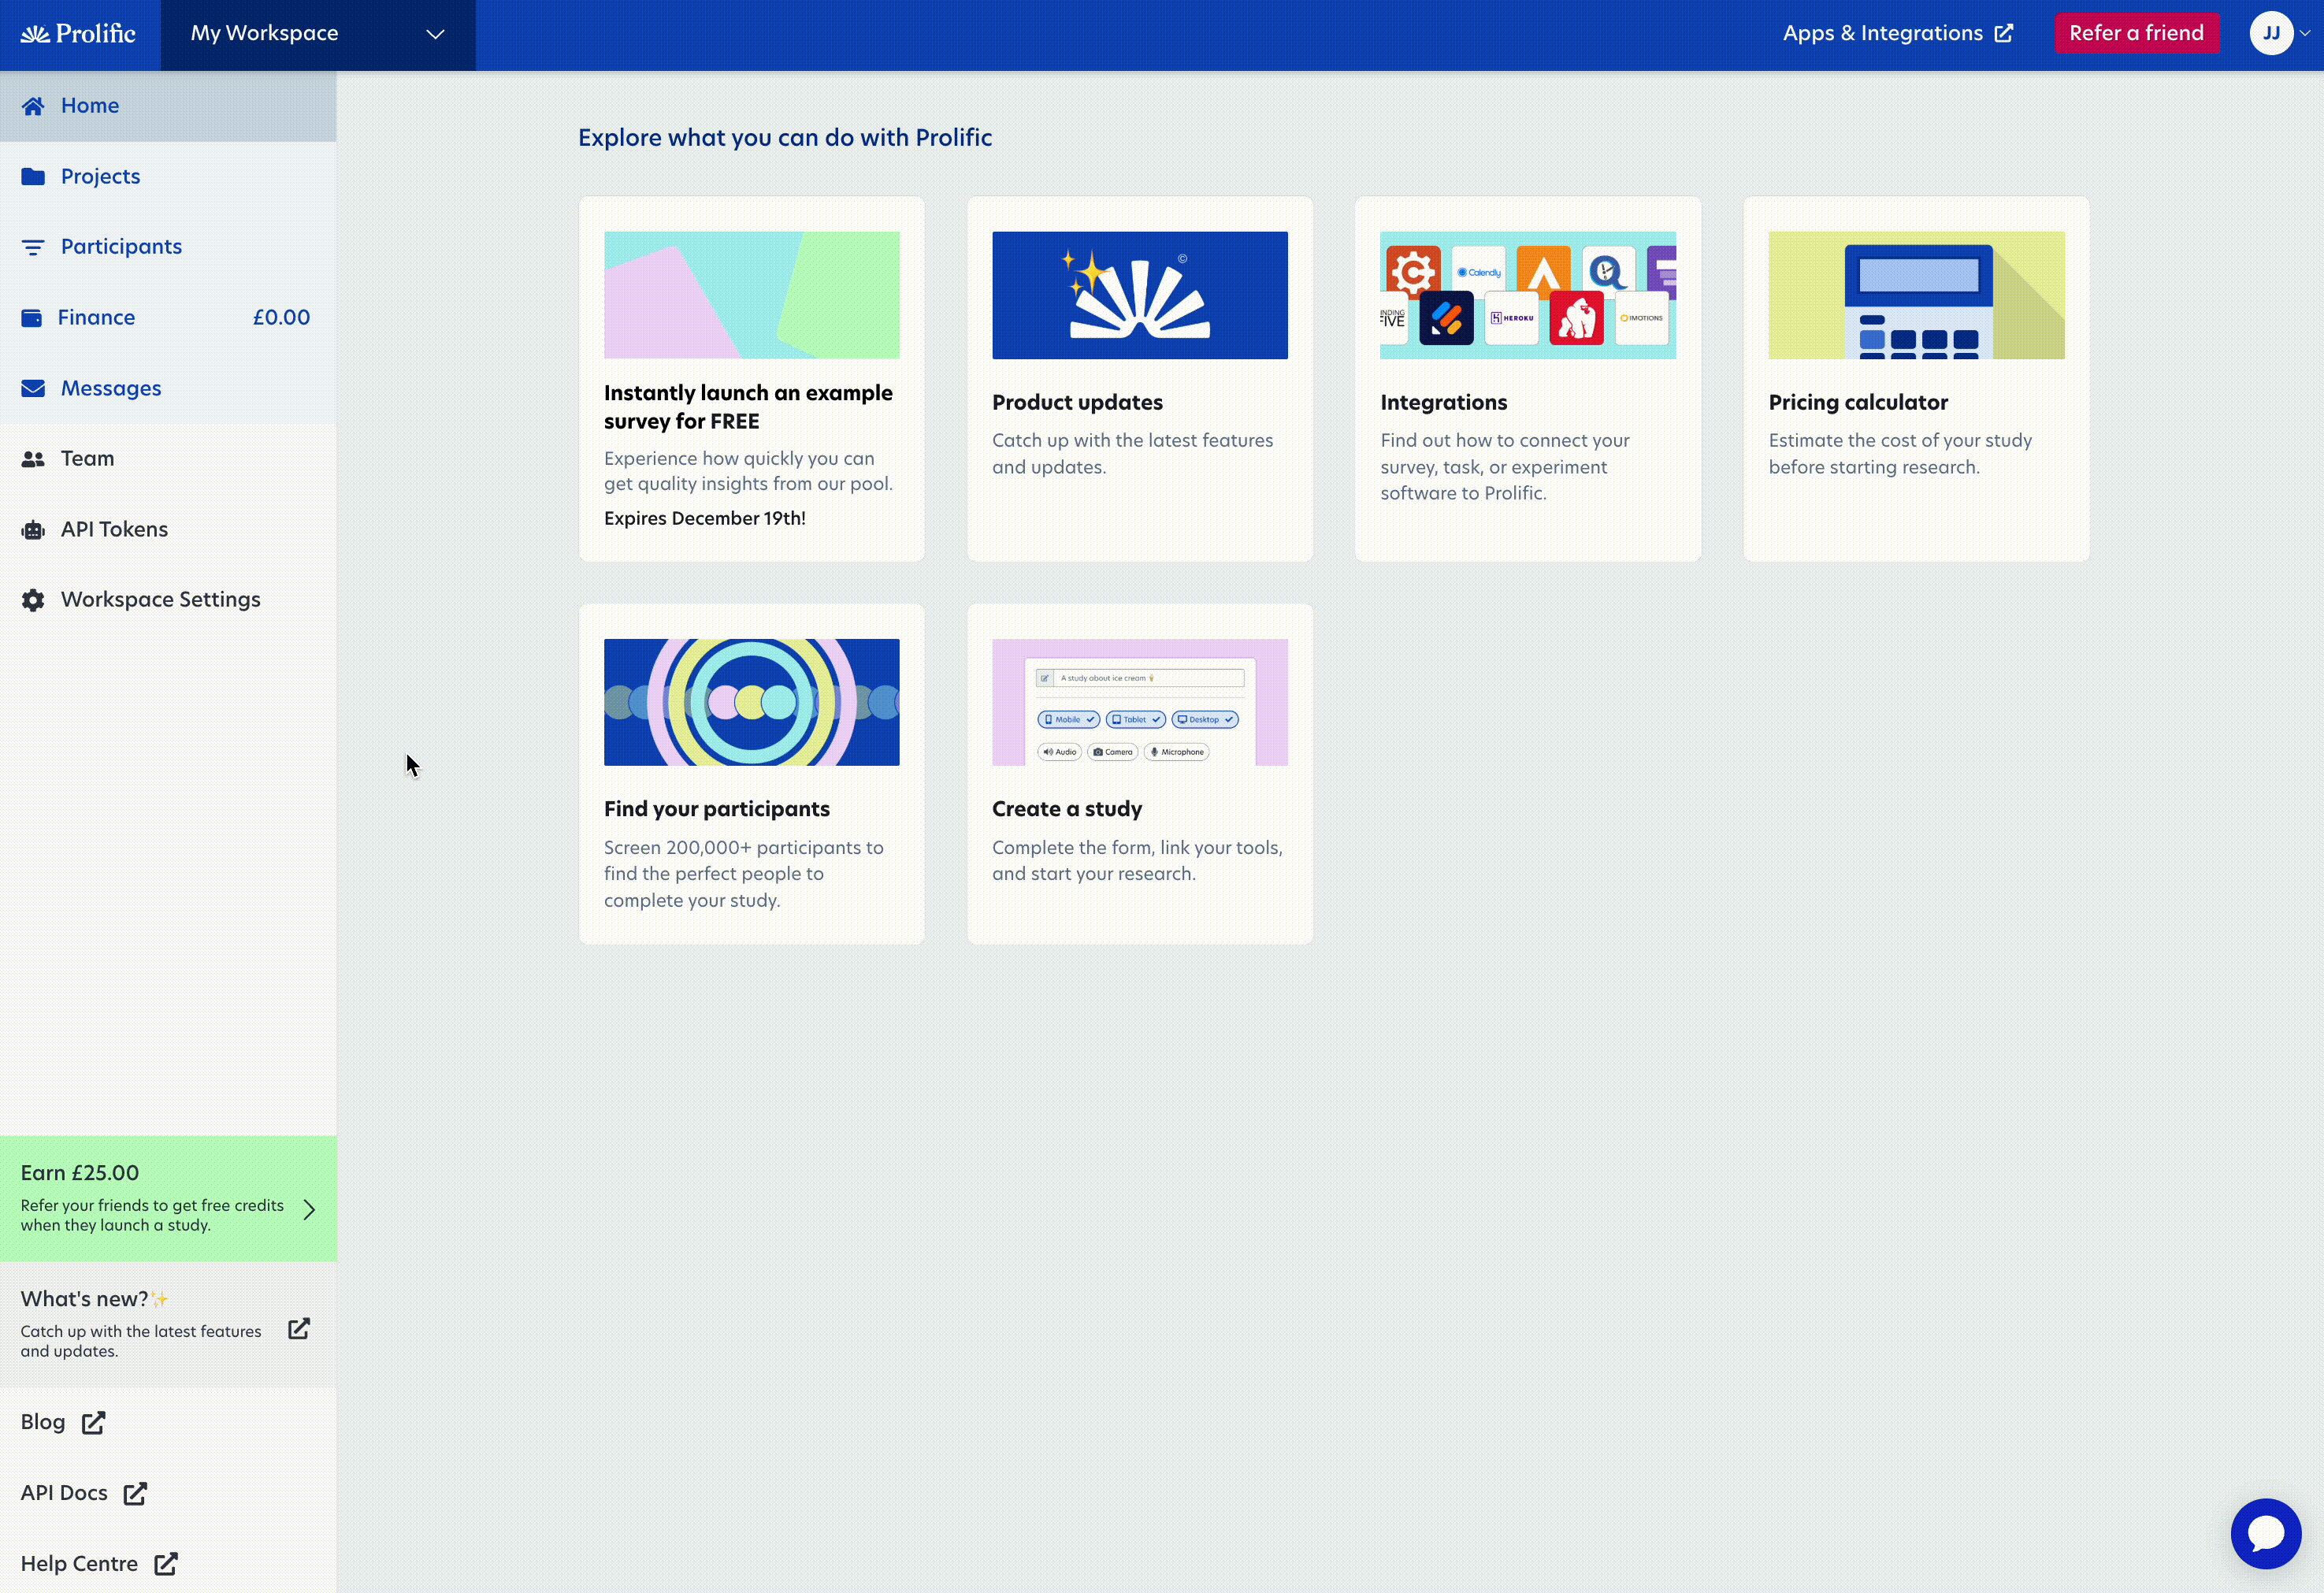2324x1593 pixels.
Task: Click the Finance wallet icon
Action: [x=32, y=318]
